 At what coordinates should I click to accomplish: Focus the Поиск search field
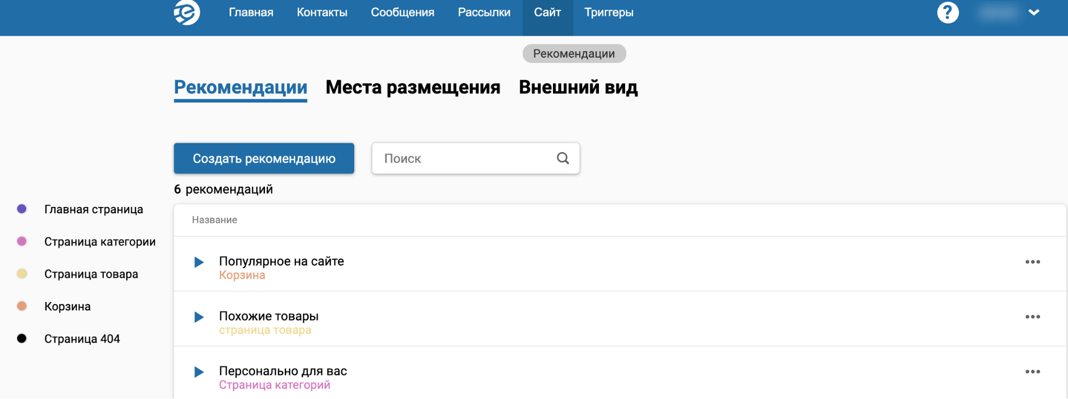click(475, 158)
